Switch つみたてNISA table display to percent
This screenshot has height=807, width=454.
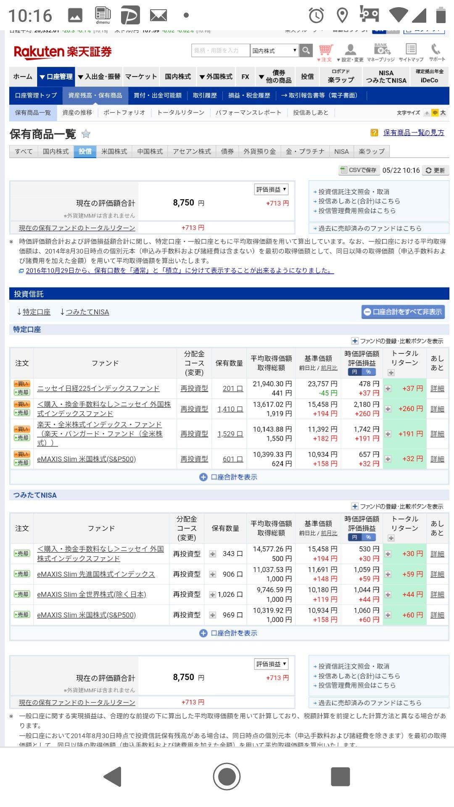point(369,538)
